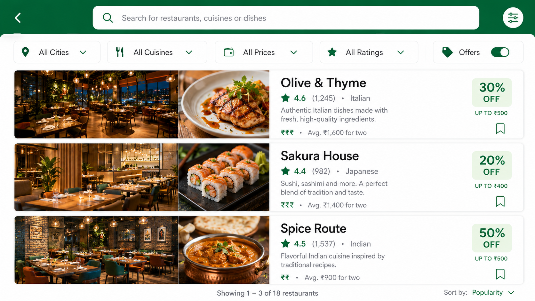
Task: Open the Olive & Thyme restaurant title
Action: (323, 83)
